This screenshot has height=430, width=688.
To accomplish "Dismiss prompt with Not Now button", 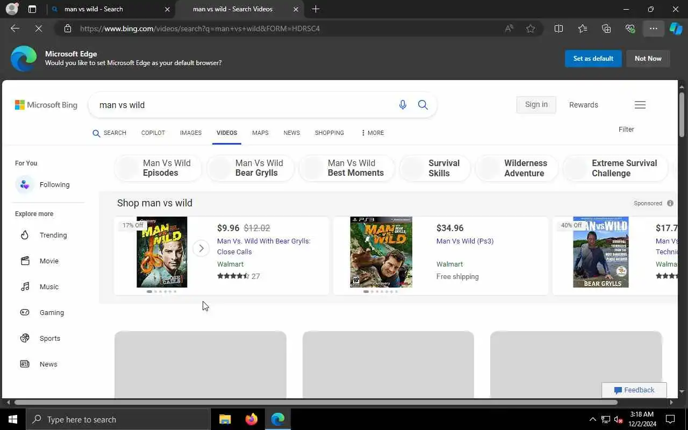I will [648, 59].
